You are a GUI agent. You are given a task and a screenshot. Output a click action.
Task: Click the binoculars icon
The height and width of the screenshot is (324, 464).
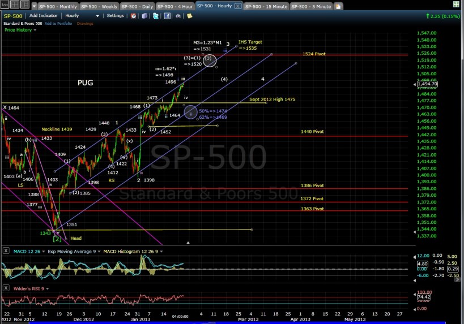[x=178, y=16]
